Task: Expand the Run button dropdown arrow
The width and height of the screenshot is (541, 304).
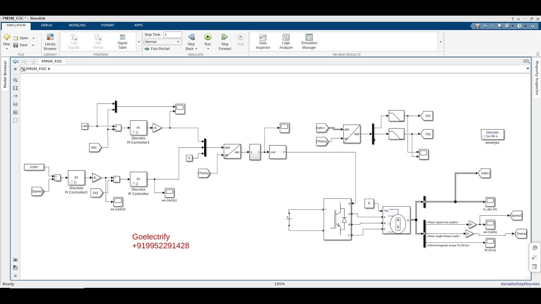Action: click(208, 49)
